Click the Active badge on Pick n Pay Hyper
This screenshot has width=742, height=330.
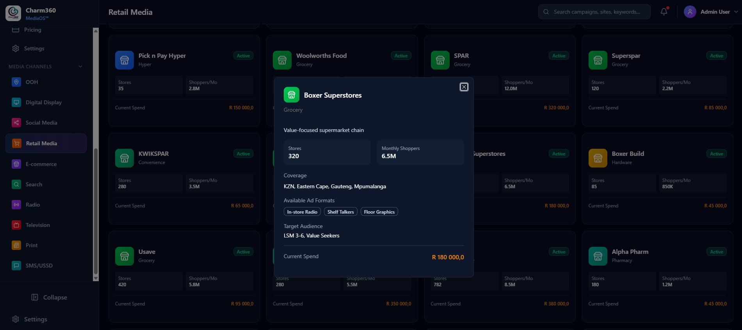click(243, 56)
